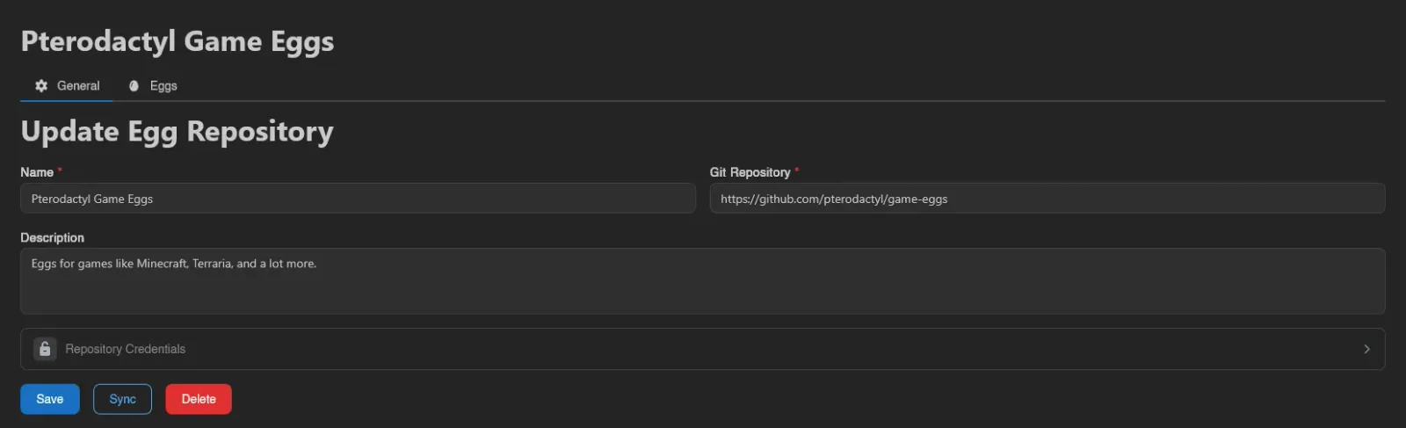Focus the Name input field
Viewport: 1406px width, 428px height.
coord(359,199)
